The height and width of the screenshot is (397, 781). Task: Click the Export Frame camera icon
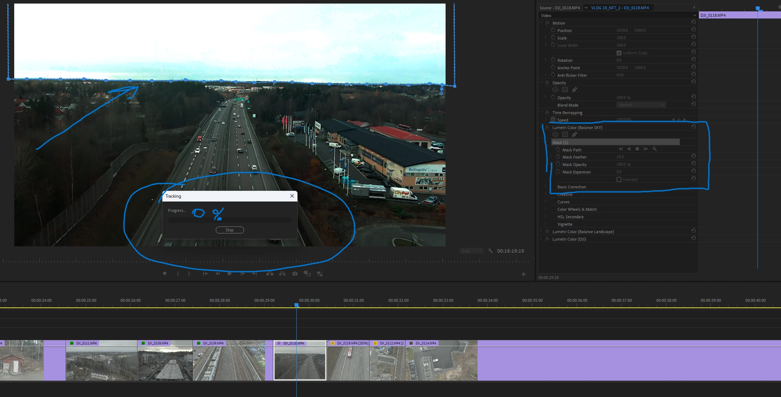(295, 274)
